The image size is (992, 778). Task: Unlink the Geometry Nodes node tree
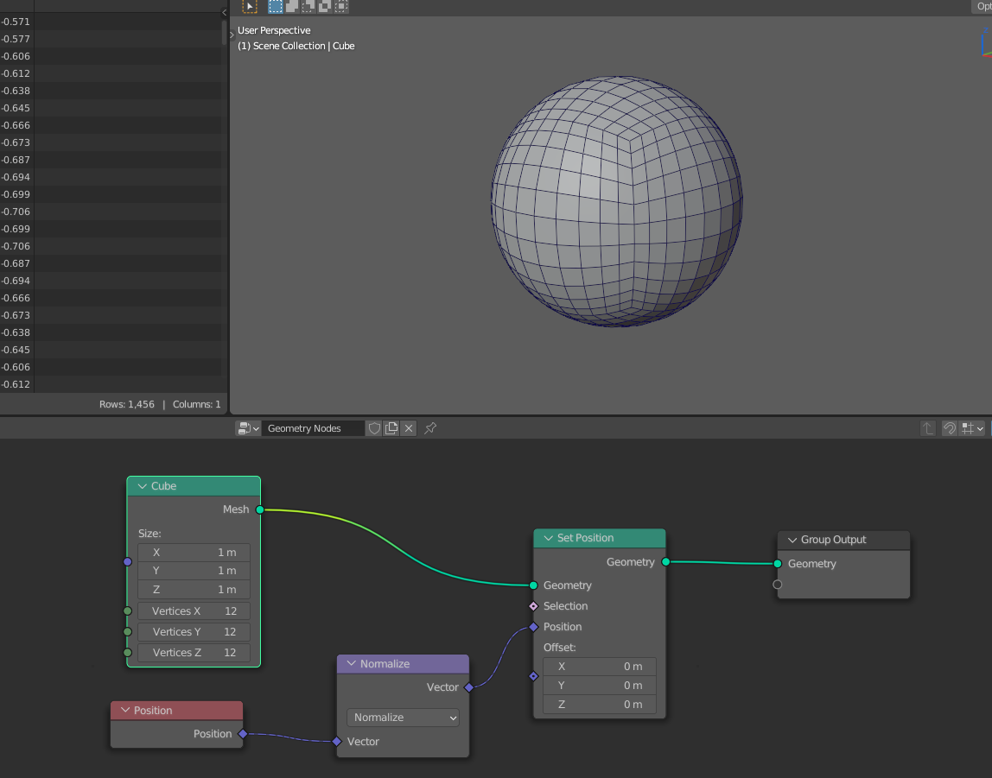tap(409, 428)
